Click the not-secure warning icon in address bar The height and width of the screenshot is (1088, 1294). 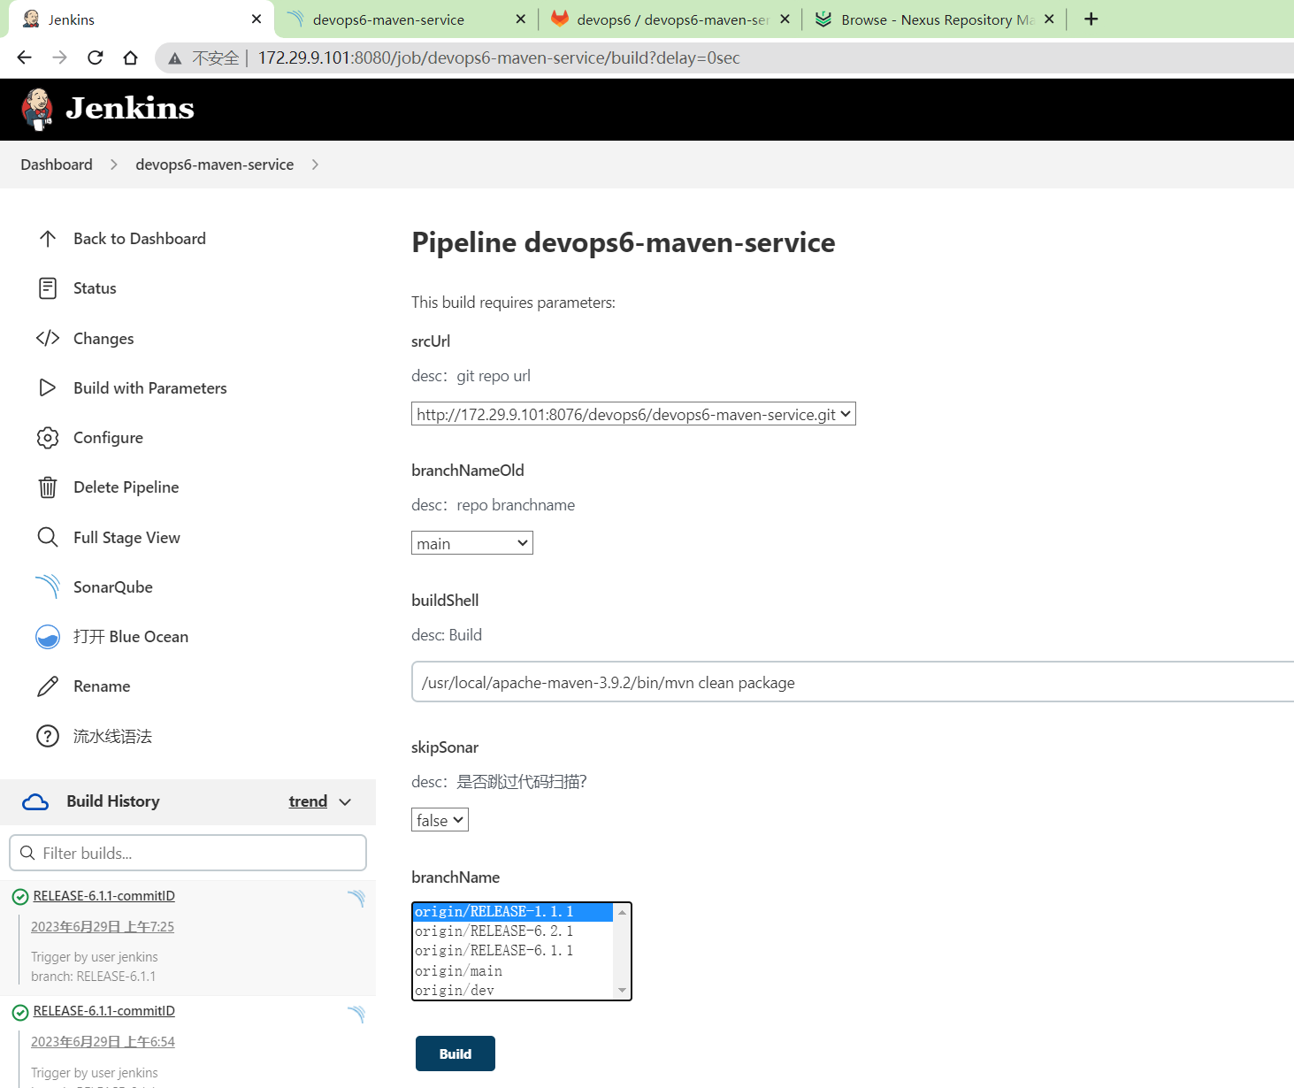pos(175,58)
